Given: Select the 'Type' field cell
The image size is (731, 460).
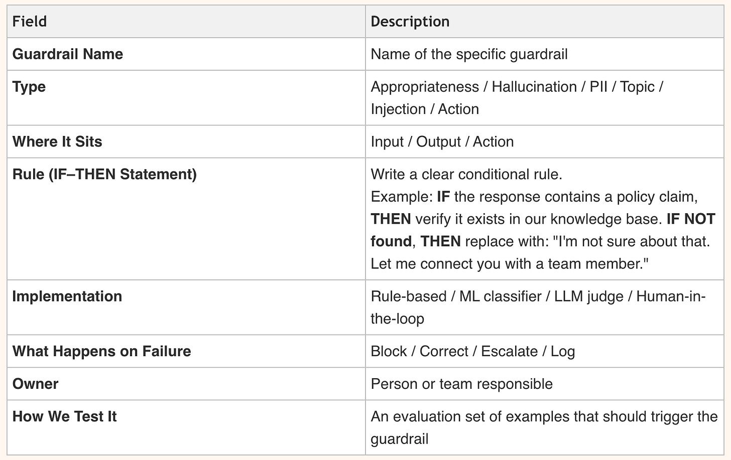Looking at the screenshot, I should pos(29,87).
